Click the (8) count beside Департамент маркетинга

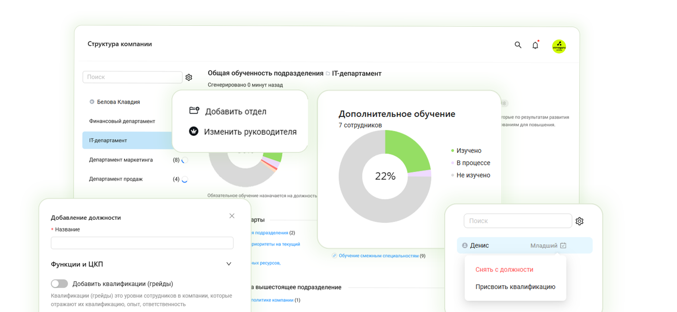point(176,160)
